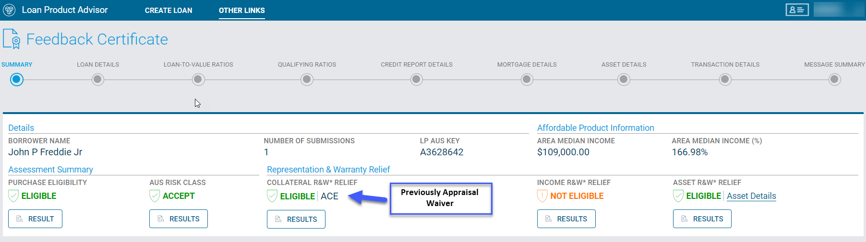Click the Feedback Certificate document icon
The height and width of the screenshot is (242, 866).
coord(12,39)
